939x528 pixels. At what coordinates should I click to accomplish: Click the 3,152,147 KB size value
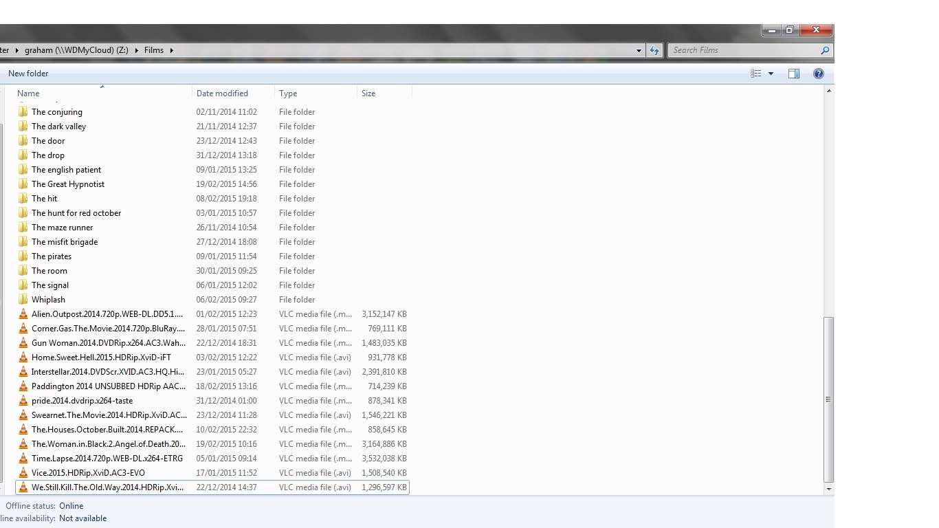384,313
